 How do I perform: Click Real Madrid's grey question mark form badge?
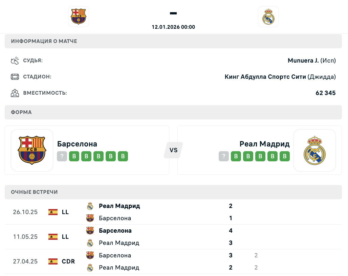pyautogui.click(x=224, y=156)
